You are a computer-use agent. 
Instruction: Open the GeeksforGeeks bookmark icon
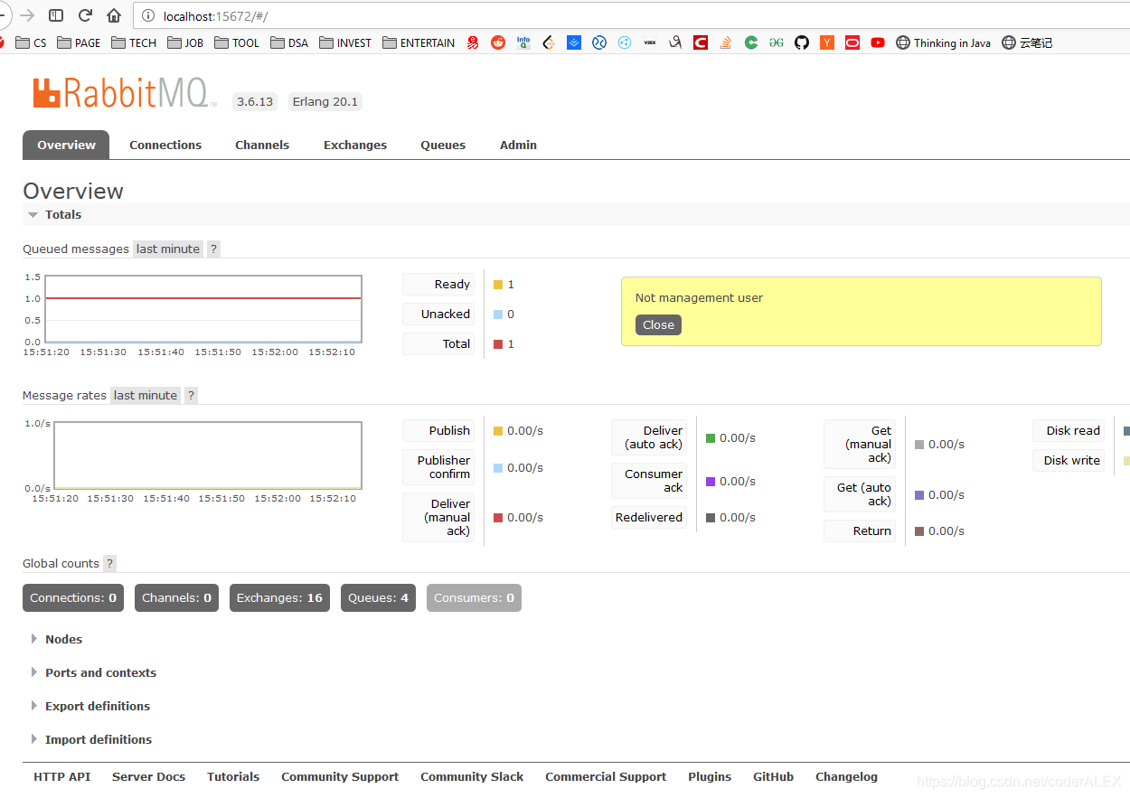point(777,42)
